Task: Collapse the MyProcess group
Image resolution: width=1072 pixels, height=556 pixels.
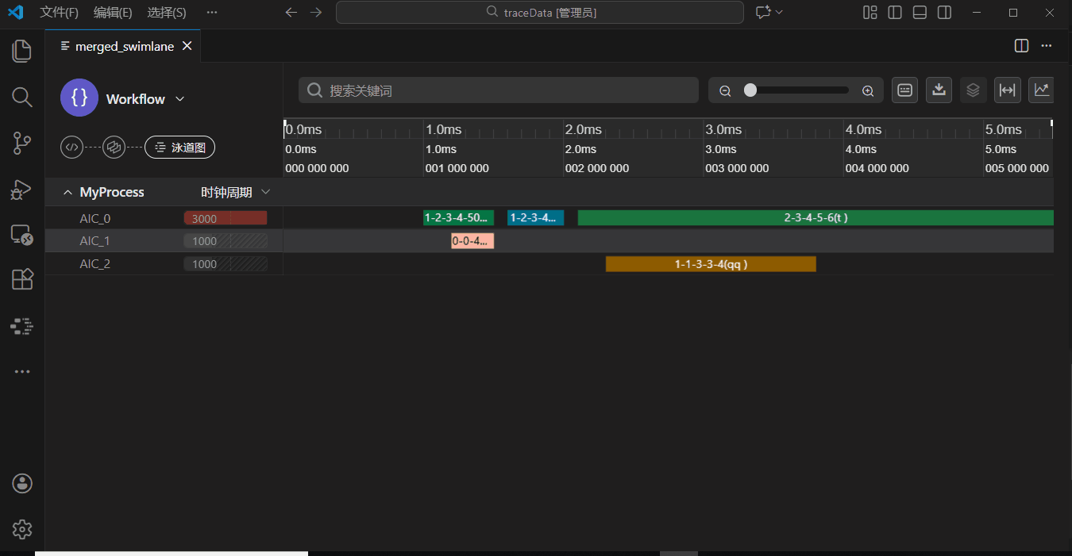Action: [x=67, y=192]
